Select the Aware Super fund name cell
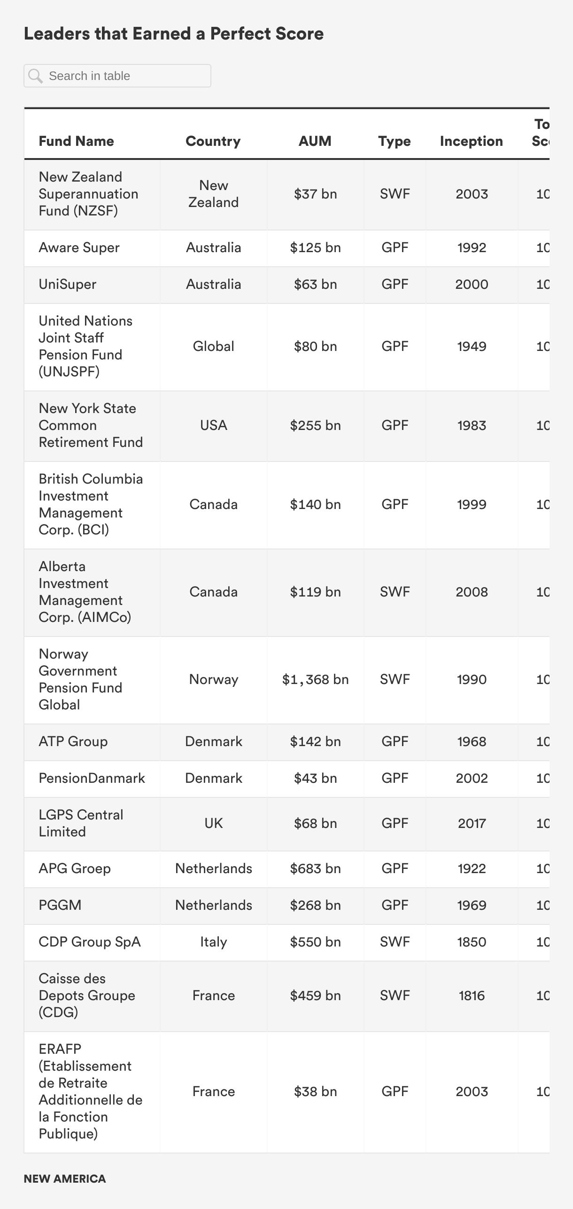The width and height of the screenshot is (573, 1209). (x=79, y=248)
